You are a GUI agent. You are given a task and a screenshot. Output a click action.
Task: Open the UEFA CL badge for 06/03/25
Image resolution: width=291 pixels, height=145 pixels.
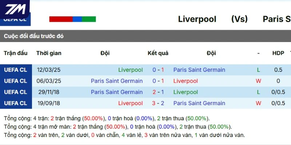tap(16, 81)
